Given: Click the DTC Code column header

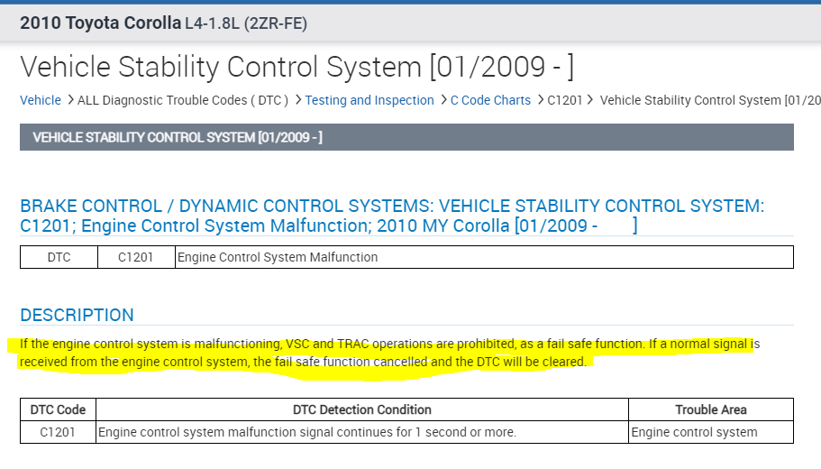Looking at the screenshot, I should coord(58,409).
